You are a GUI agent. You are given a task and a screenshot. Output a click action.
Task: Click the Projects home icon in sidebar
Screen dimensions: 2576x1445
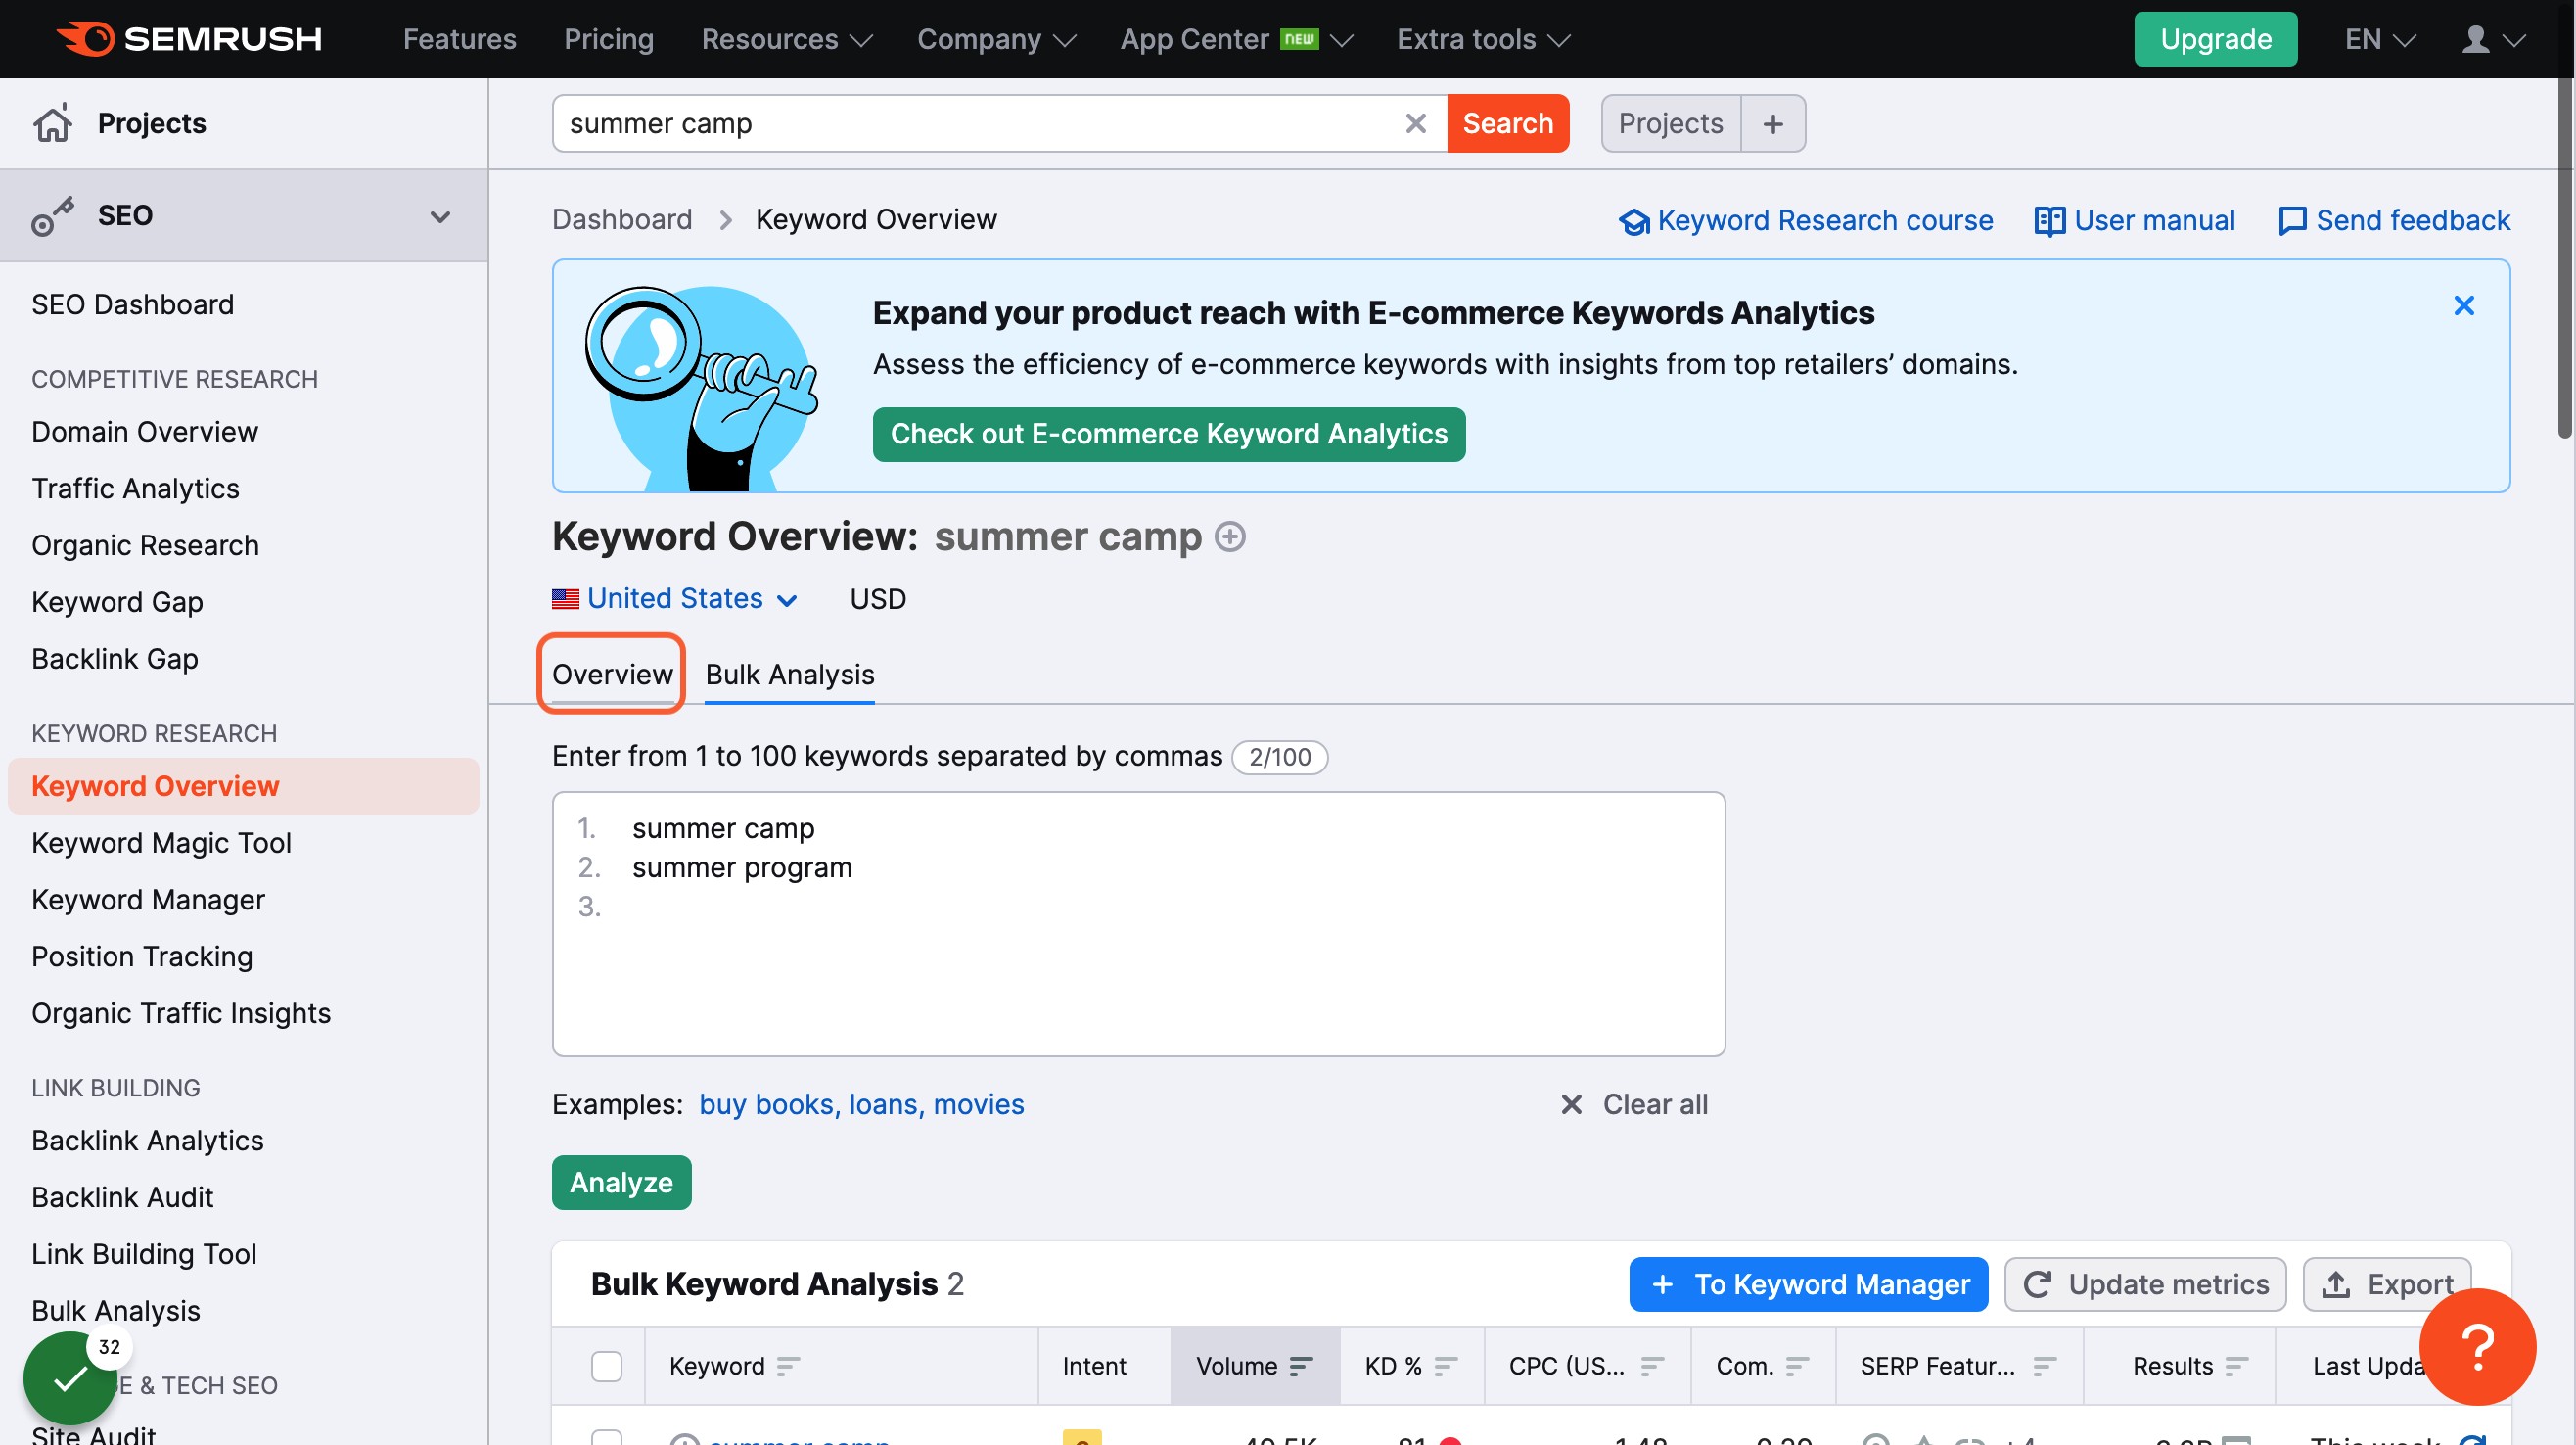point(53,123)
